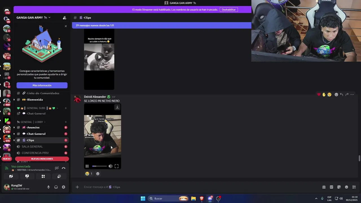Image resolution: width=361 pixels, height=203 pixels.
Task: Open Brave browser from taskbar
Action: coord(202,198)
